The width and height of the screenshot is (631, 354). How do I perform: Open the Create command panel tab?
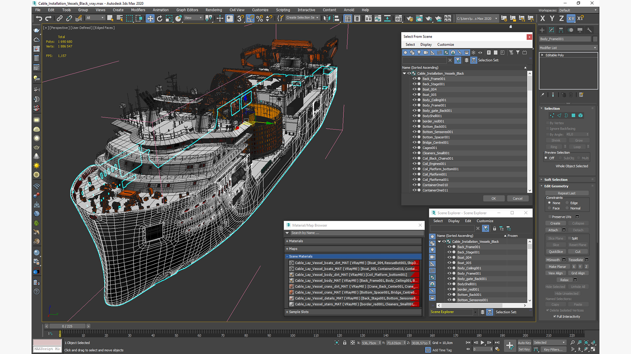[x=542, y=30]
